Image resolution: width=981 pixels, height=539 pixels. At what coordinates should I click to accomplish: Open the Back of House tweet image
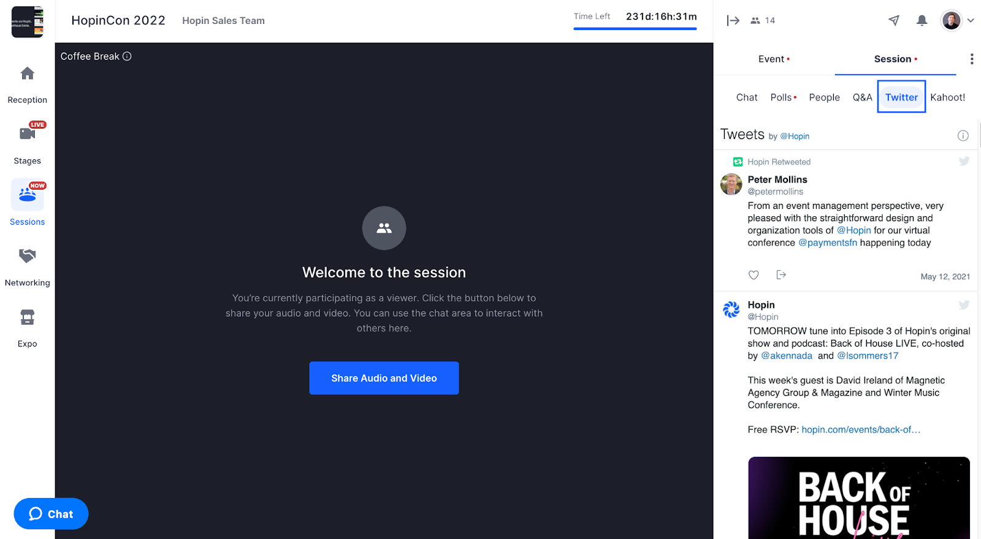point(859,498)
